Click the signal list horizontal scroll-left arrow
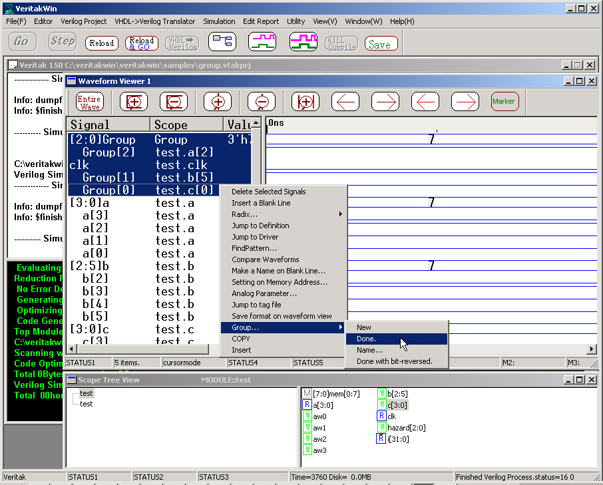 72,349
